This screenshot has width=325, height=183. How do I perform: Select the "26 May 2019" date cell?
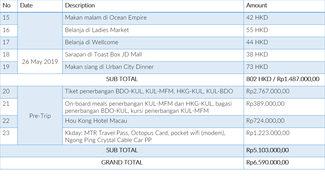coord(40,62)
